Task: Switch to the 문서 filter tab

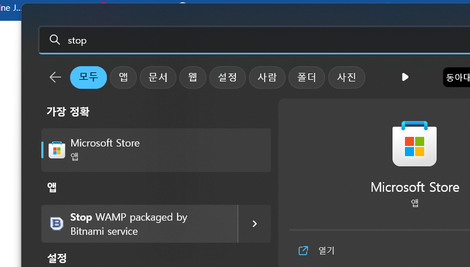Action: [x=158, y=77]
